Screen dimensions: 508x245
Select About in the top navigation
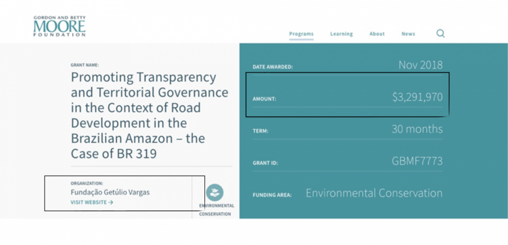pyautogui.click(x=377, y=34)
